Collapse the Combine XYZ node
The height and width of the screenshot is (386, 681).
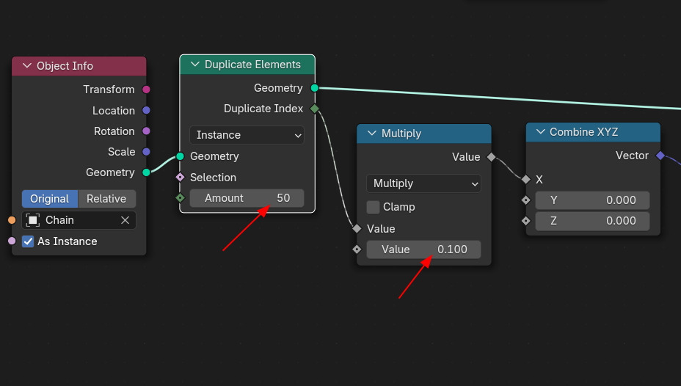540,131
